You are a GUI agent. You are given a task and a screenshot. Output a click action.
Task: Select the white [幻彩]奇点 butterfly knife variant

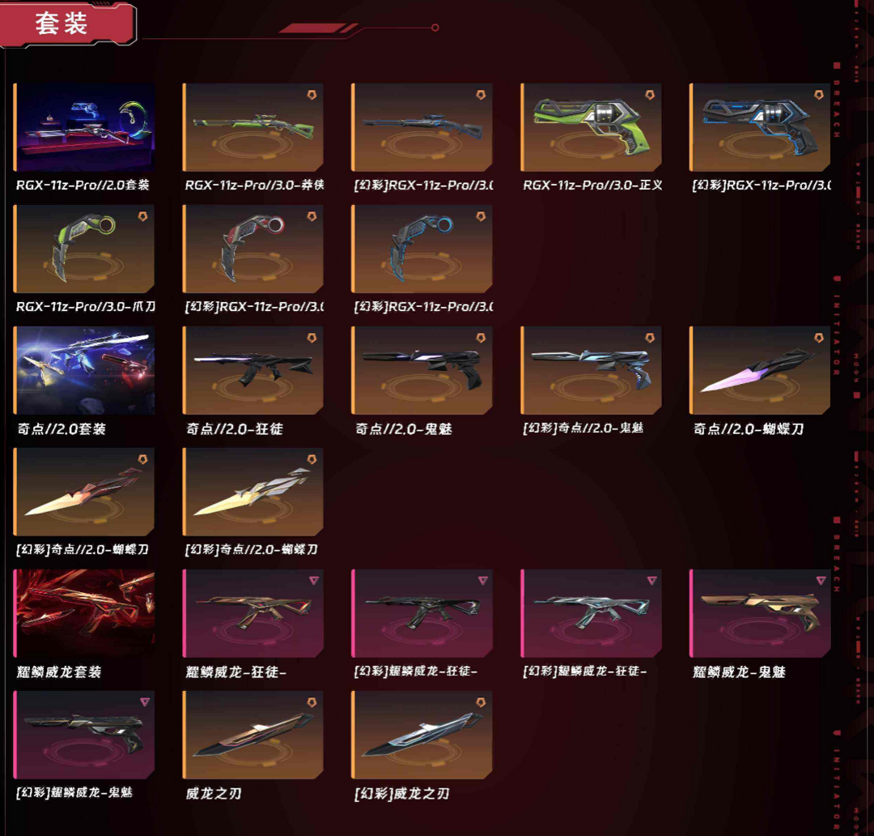pos(253,492)
